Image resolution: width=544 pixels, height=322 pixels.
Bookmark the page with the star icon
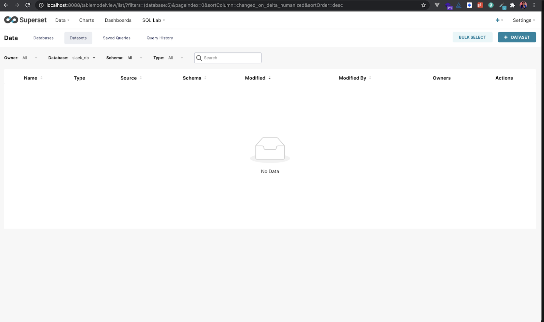click(424, 5)
